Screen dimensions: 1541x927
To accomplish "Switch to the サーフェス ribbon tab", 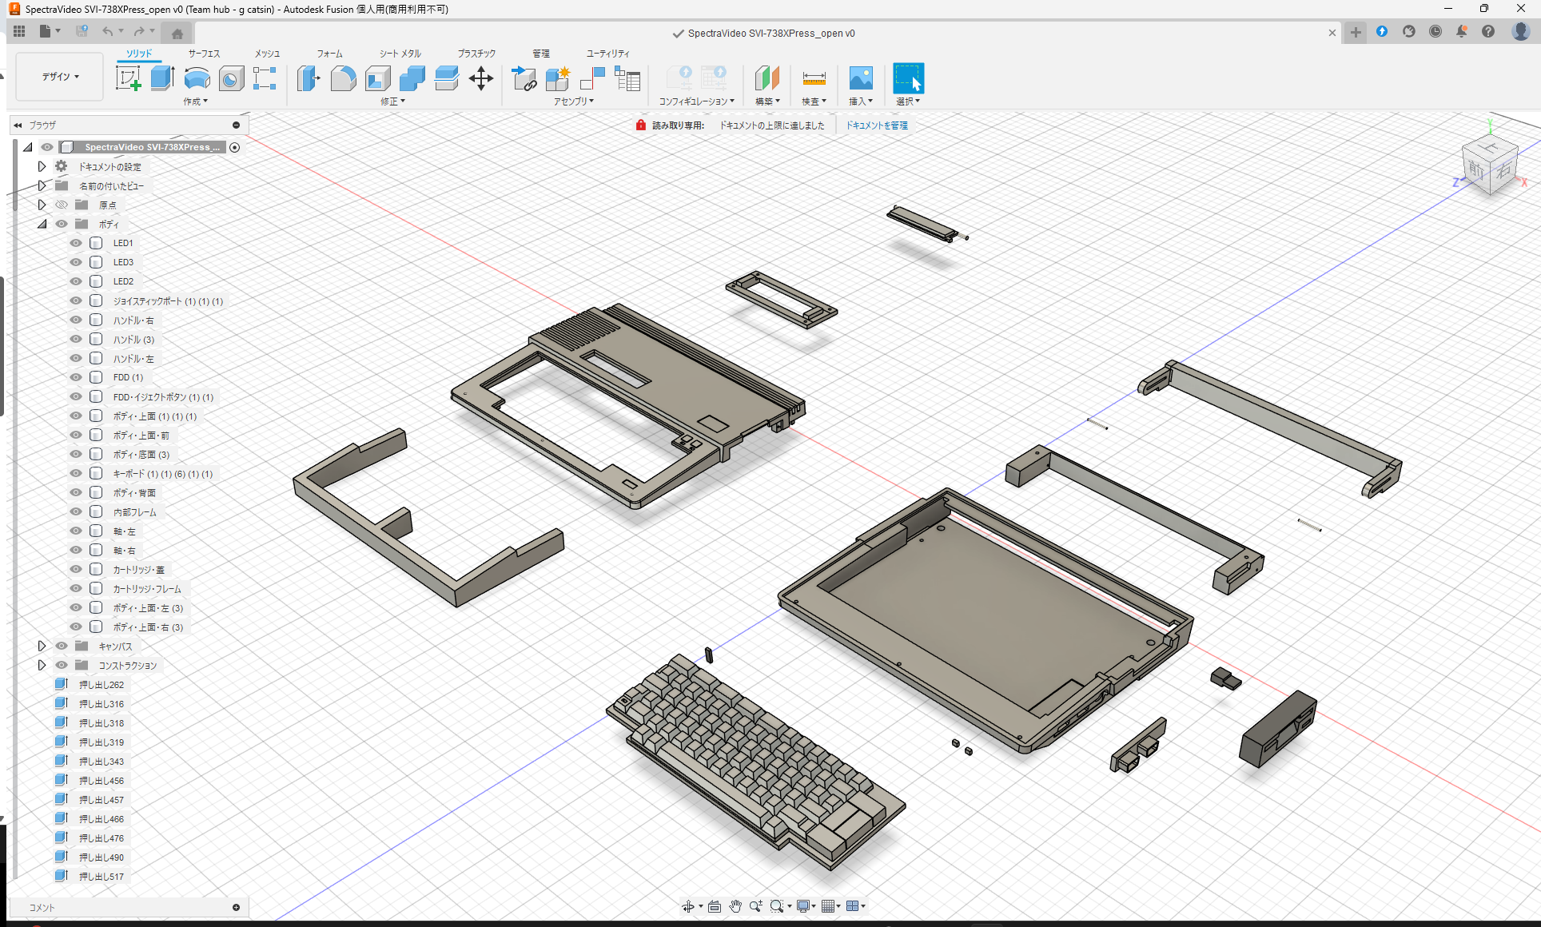I will 203,54.
